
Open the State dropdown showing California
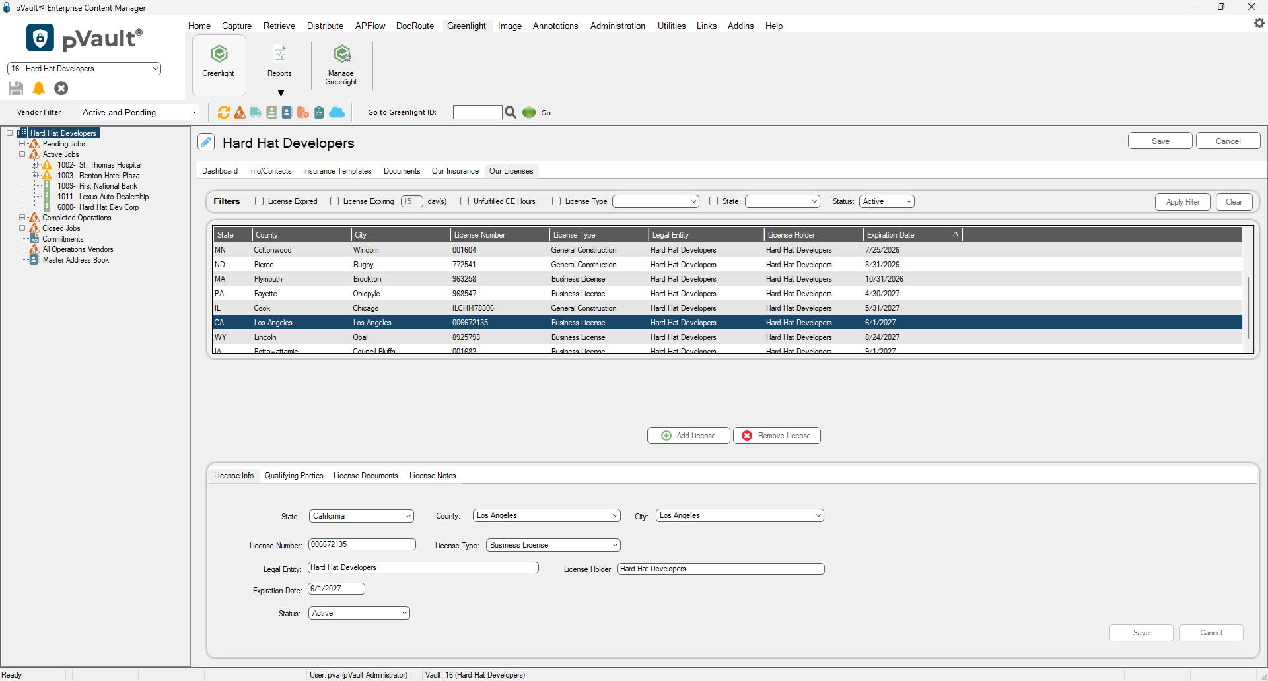tap(361, 516)
